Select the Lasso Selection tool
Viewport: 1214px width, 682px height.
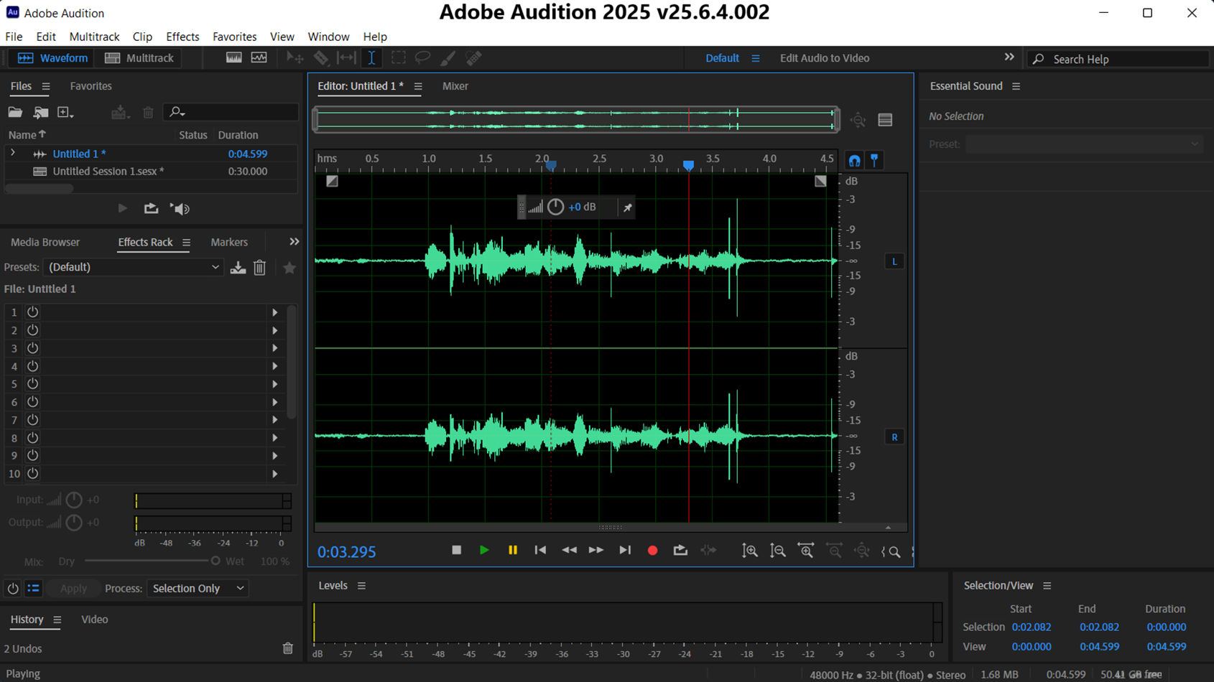click(x=422, y=58)
